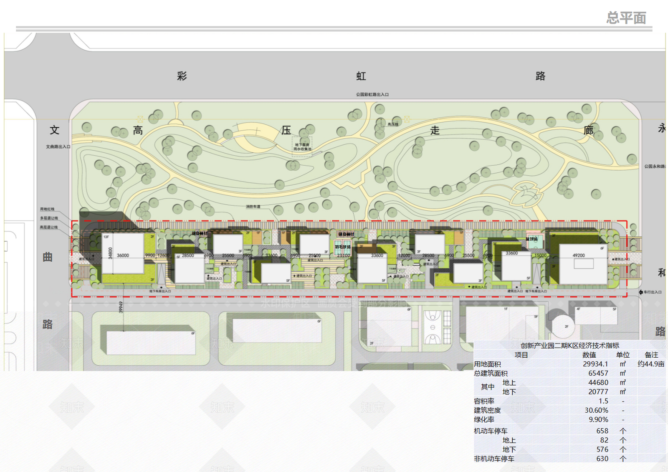This screenshot has height=472, width=668.
Task: Click the 文曲路出入口 label
Action: click(58, 146)
